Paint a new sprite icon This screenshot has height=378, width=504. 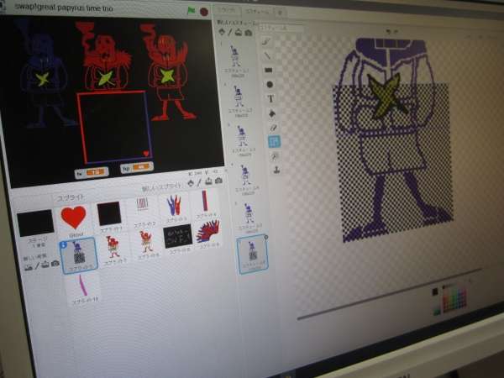pyautogui.click(x=199, y=182)
